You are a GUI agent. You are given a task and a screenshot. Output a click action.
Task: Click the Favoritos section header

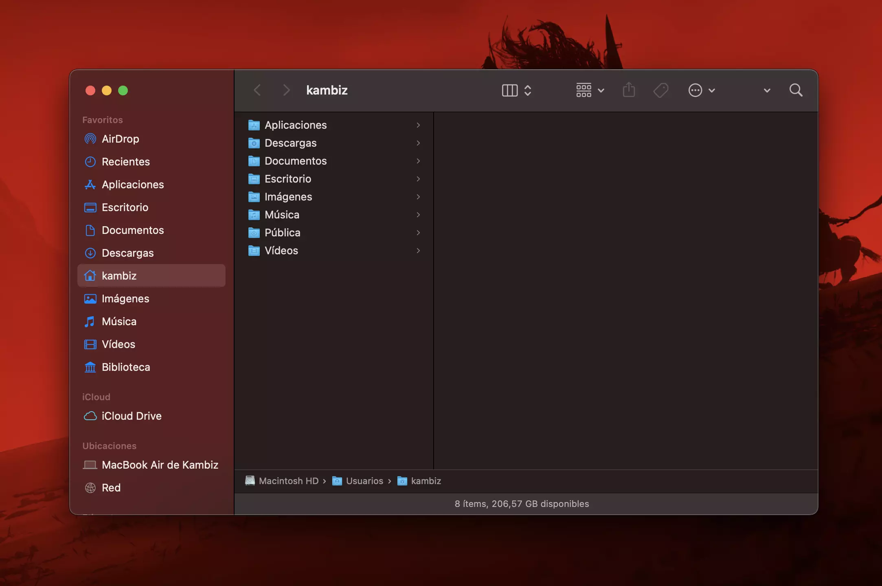[103, 120]
